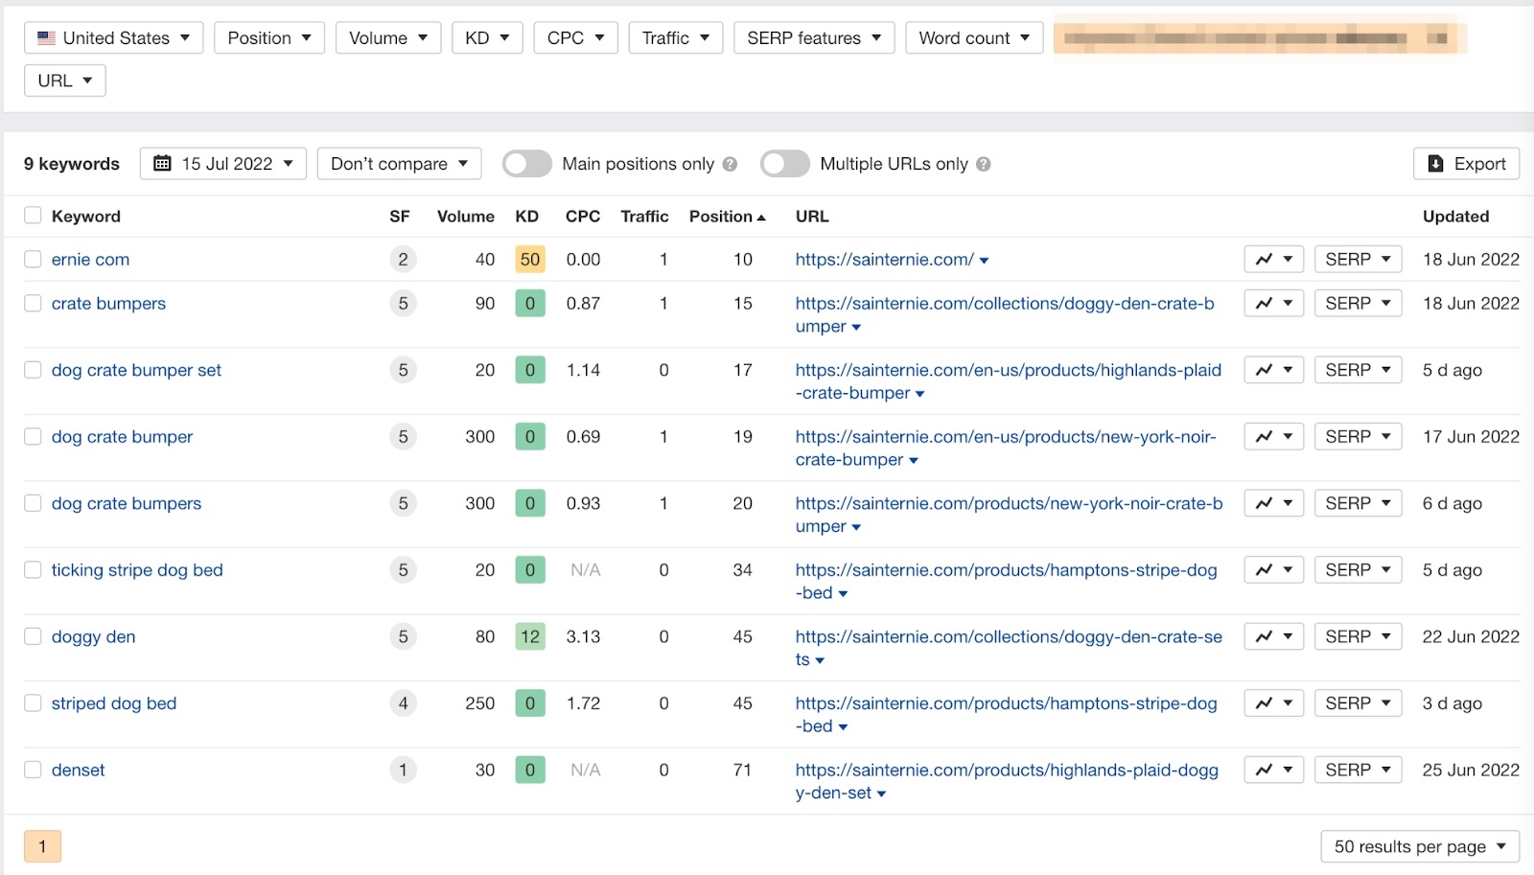
Task: Check the box next to 'crate bumpers' keyword
Action: point(33,304)
